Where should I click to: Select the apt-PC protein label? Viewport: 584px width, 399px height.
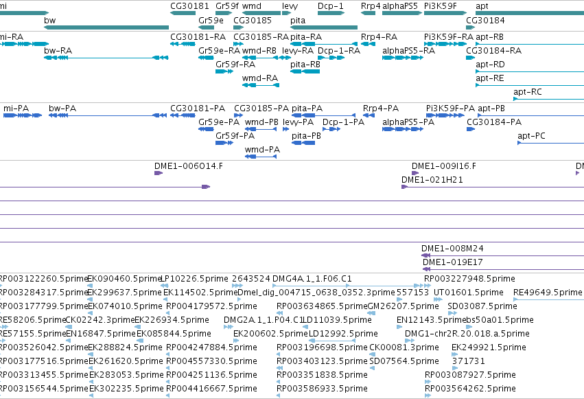tap(531, 136)
